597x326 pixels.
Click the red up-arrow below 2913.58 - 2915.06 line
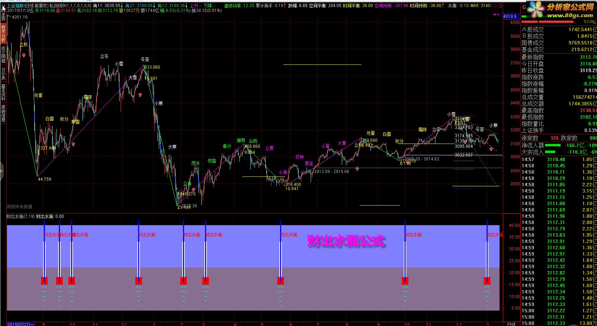[357, 168]
